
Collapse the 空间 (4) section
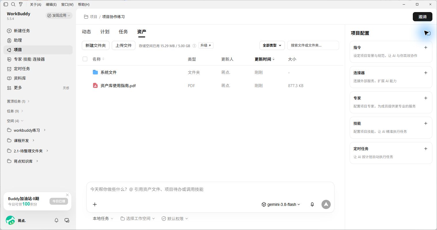tap(15, 121)
